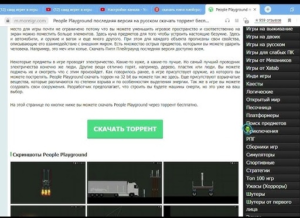The height and width of the screenshot is (218, 300).
Task: Click the green download arrow floating icon
Action: (247, 129)
